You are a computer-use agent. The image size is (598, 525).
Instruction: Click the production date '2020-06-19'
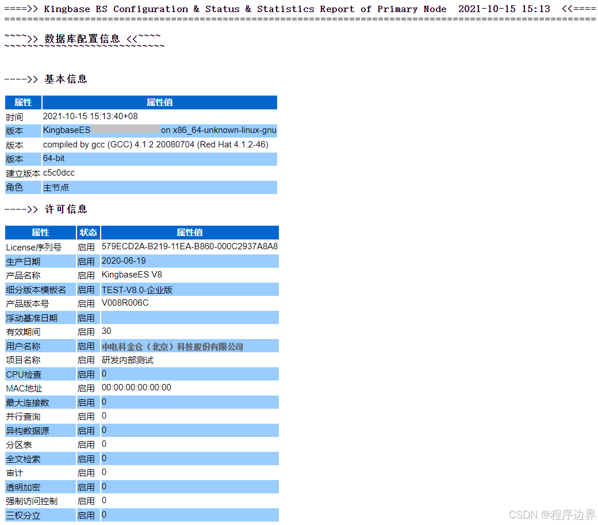(124, 261)
